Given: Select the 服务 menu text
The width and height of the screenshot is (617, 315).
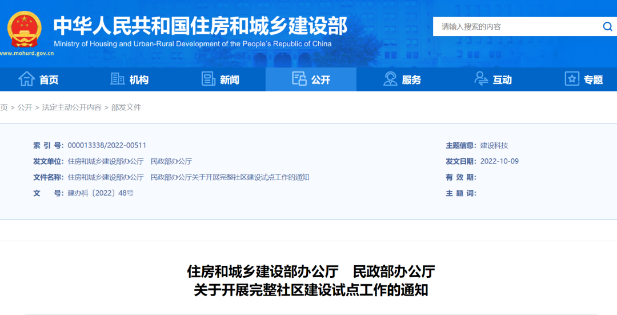Looking at the screenshot, I should click(x=411, y=80).
